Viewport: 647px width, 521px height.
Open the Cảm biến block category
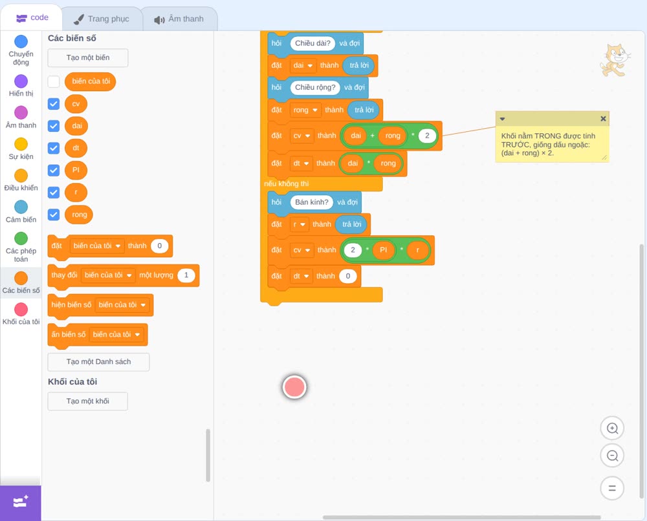[x=21, y=212]
